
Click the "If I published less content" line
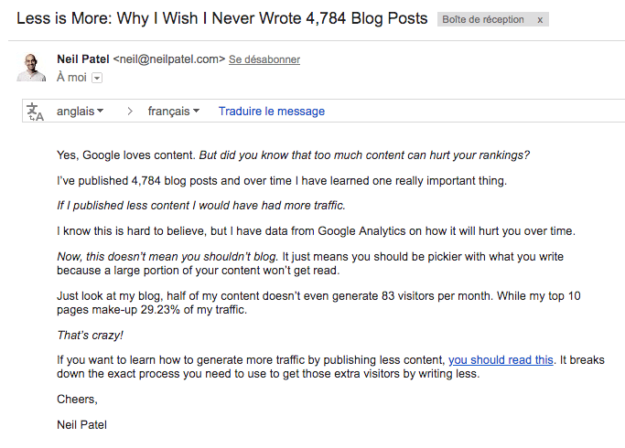pyautogui.click(x=201, y=206)
